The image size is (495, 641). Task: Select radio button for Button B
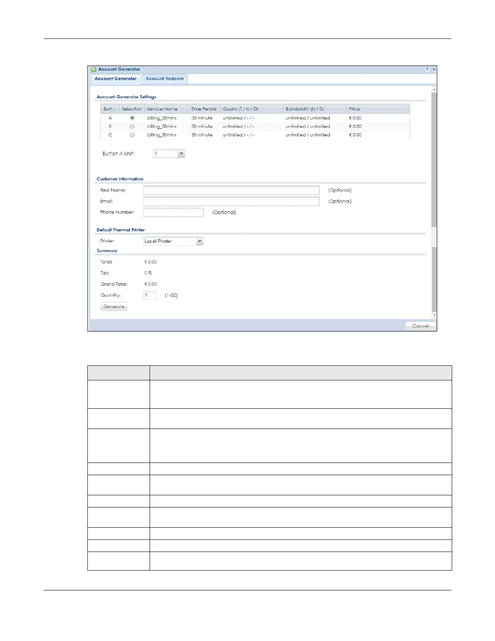click(132, 126)
